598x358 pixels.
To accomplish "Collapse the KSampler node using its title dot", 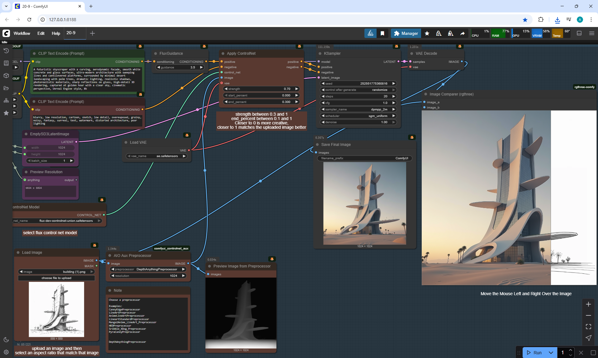I will point(320,53).
